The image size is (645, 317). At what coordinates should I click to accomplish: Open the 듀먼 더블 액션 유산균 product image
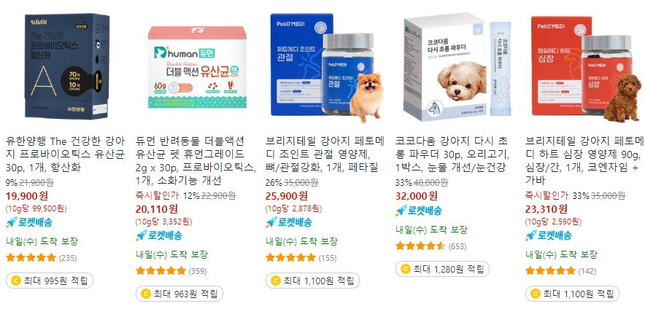tap(197, 67)
